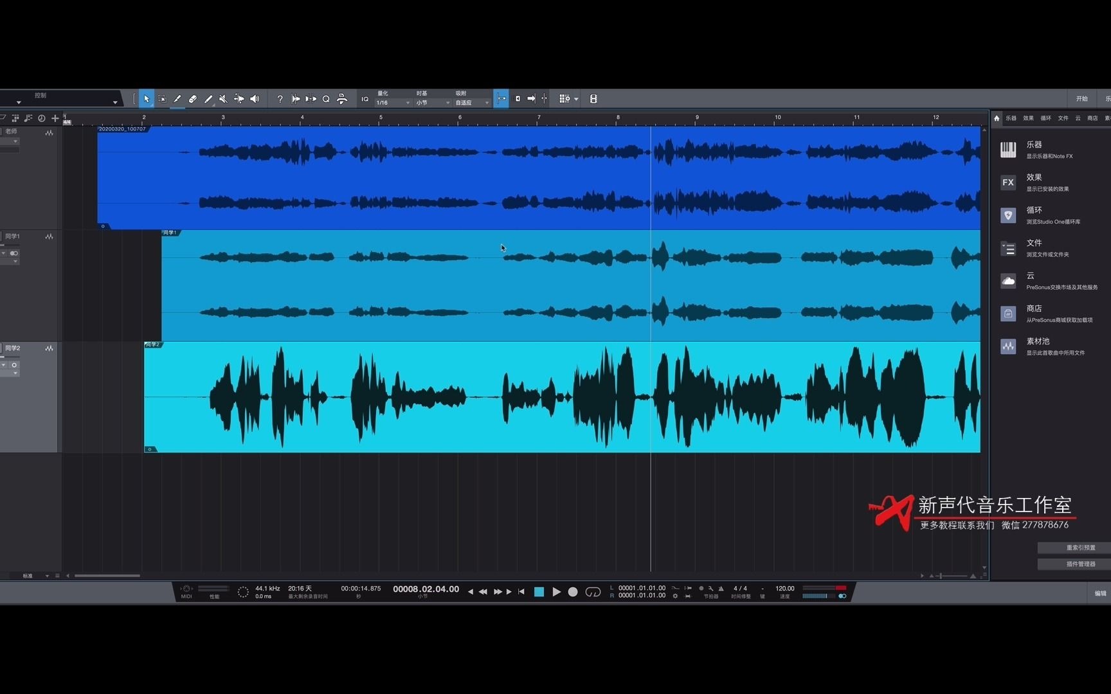Click the tempo value 120.00
1111x694 pixels.
click(x=785, y=588)
